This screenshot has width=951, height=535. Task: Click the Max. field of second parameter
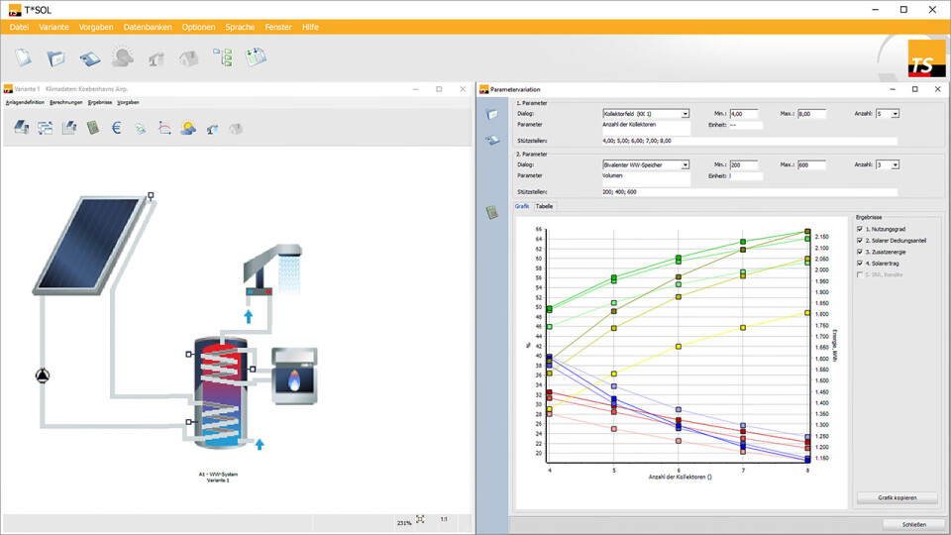coord(810,164)
